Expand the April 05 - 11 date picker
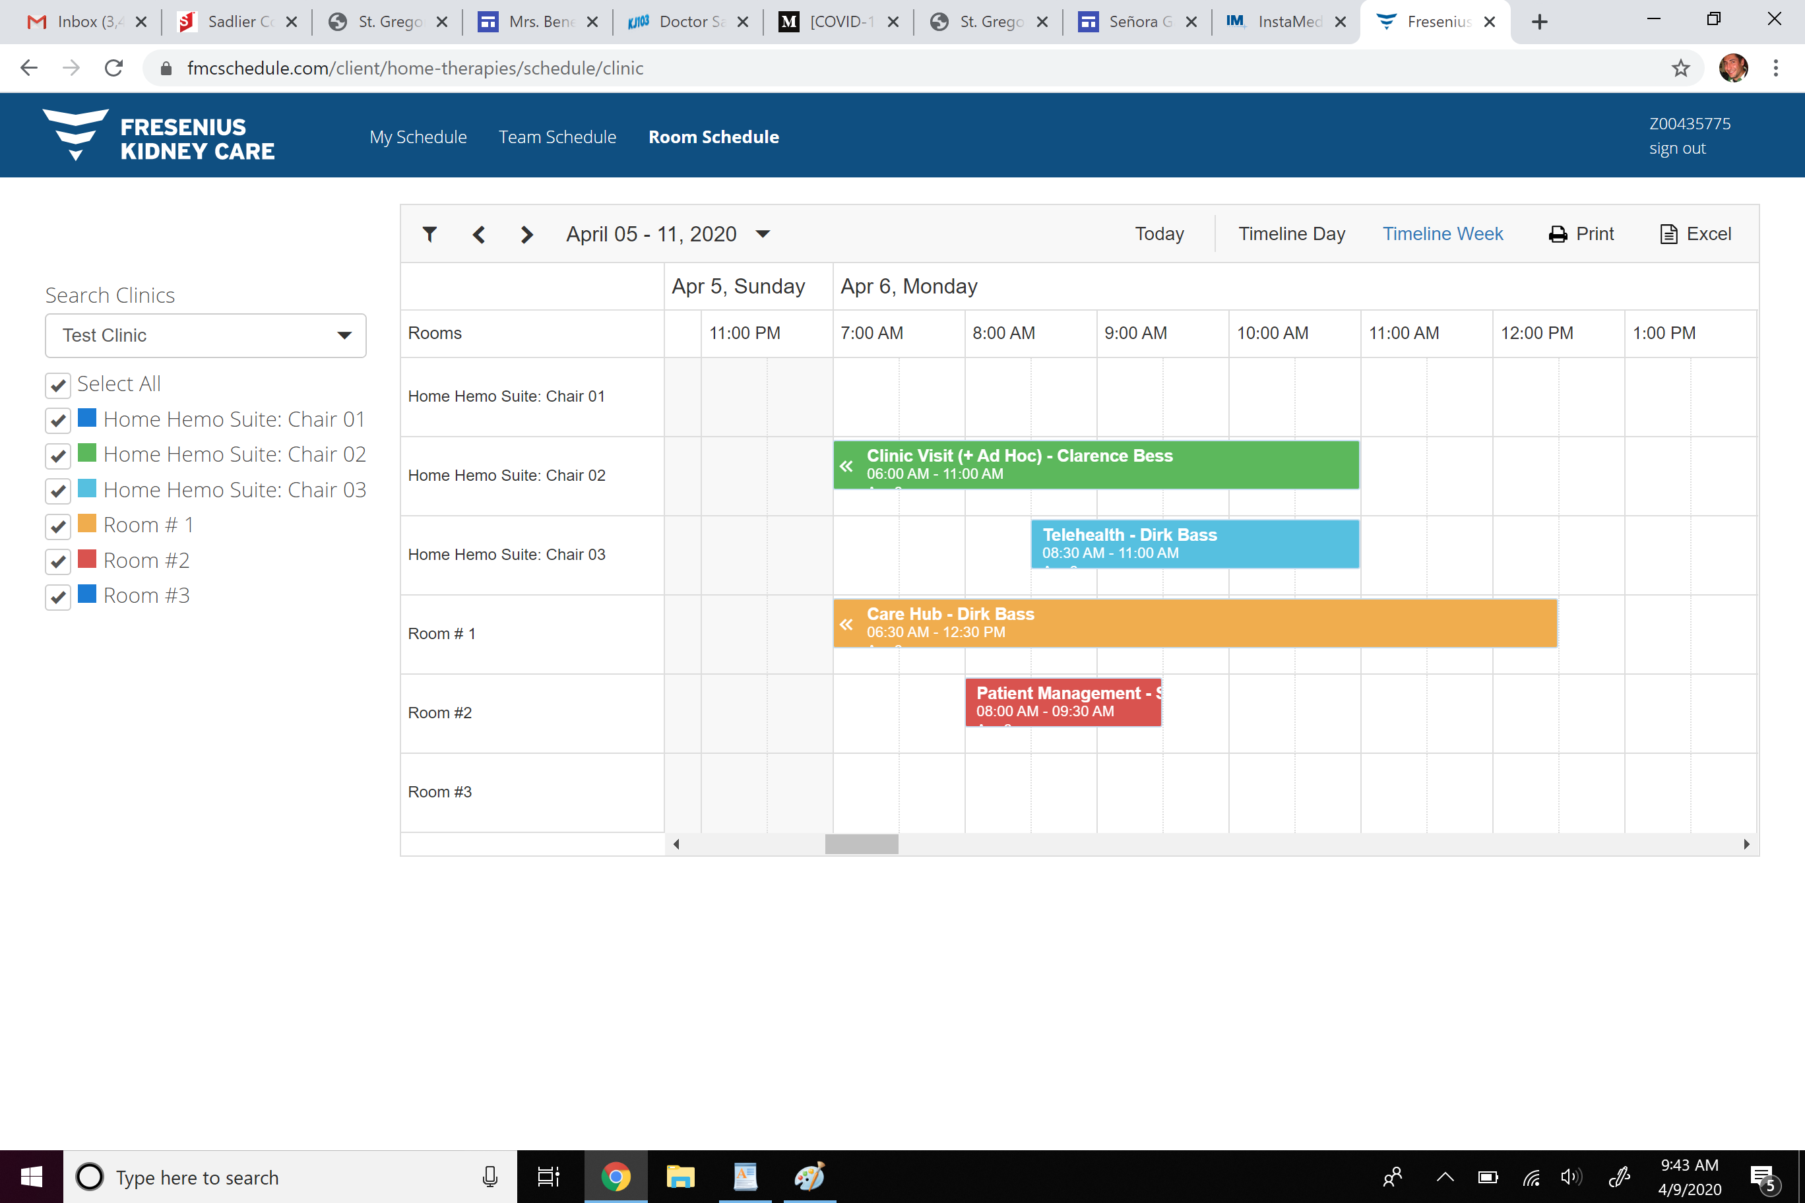 click(x=762, y=234)
